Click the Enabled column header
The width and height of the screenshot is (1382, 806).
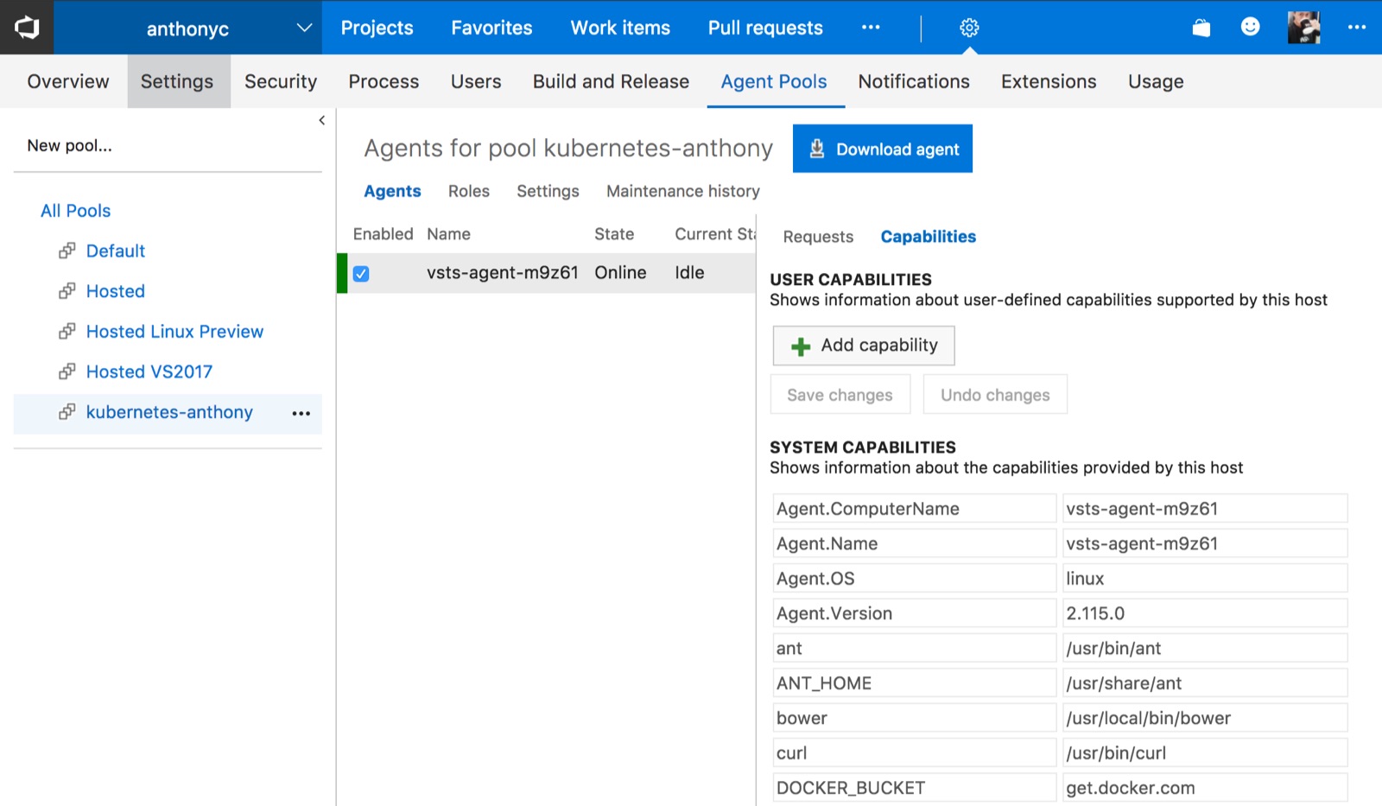click(384, 234)
